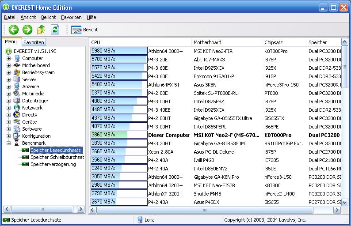Open the Bericht menu
Image resolution: width=351 pixels, height=226 pixels.
[48, 17]
